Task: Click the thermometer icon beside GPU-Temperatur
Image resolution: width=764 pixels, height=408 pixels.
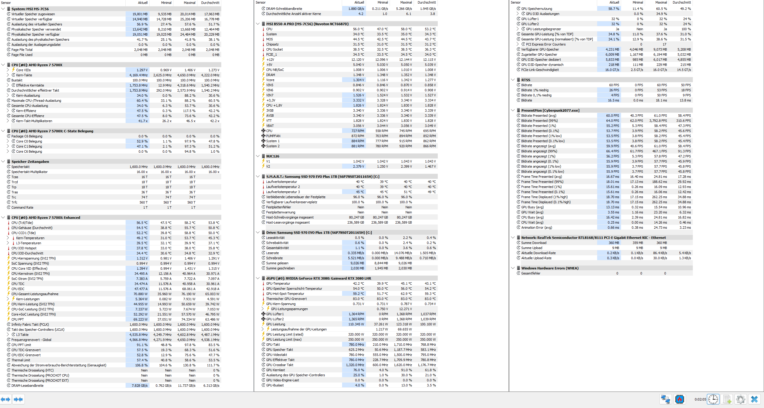Action: (x=263, y=283)
